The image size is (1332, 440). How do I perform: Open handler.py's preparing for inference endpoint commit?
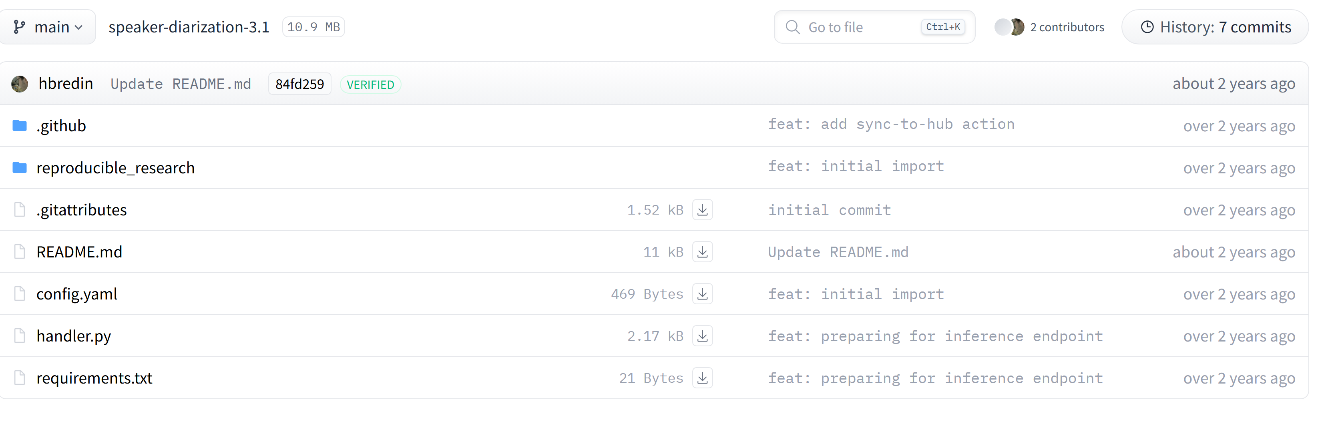935,336
